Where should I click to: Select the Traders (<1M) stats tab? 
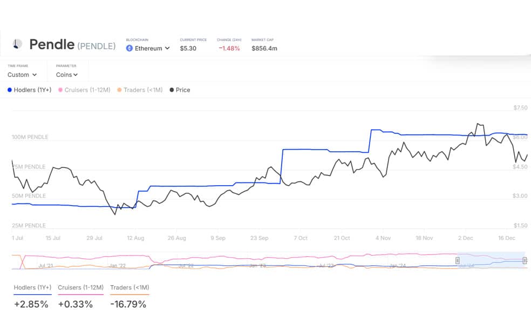[x=130, y=287]
